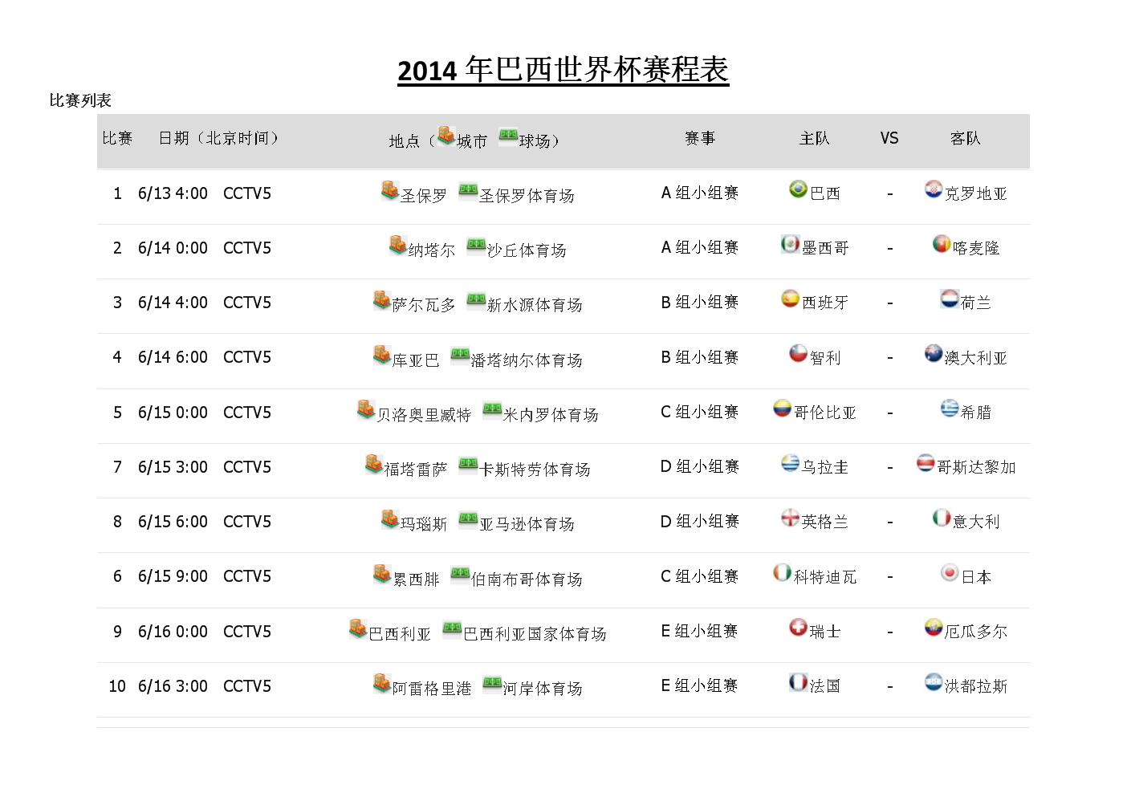Viewport: 1127px width, 797px height.
Task: Click the date cell 6/16 3:00
Action: tap(173, 686)
